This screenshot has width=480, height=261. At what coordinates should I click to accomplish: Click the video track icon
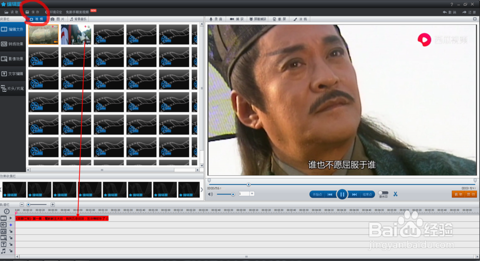(3, 218)
